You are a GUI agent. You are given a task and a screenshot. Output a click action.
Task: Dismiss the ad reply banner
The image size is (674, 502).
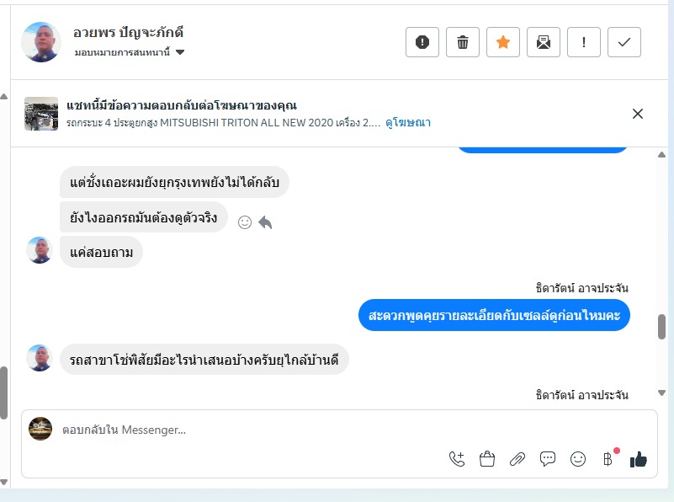point(638,114)
